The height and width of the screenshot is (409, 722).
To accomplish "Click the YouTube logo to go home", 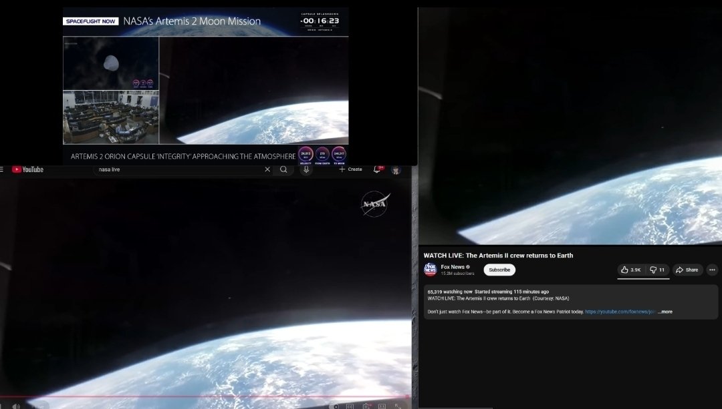I will click(x=27, y=169).
